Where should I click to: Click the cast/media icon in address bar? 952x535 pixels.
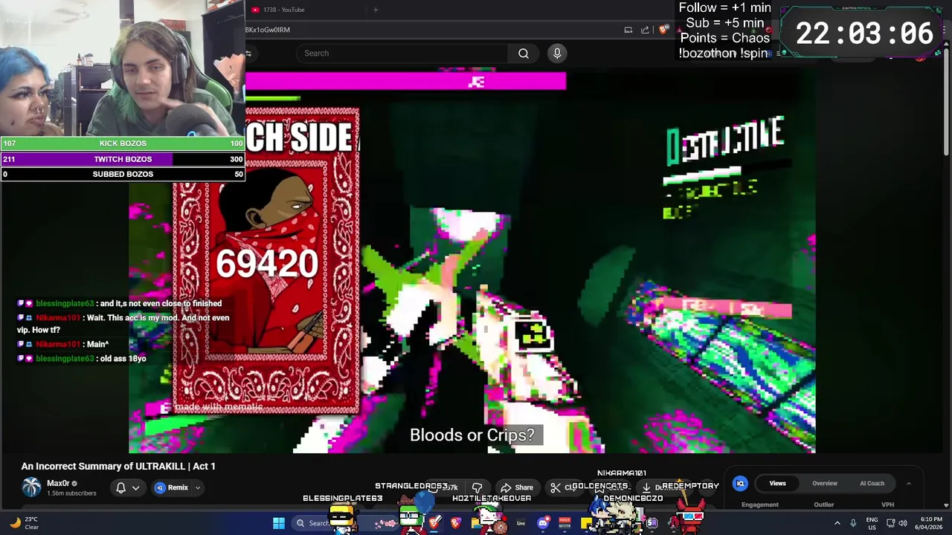(x=628, y=30)
